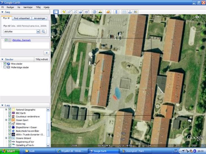Toggle the Registrering af dyr checkbox
This screenshot has width=206, height=154.
tap(10, 142)
